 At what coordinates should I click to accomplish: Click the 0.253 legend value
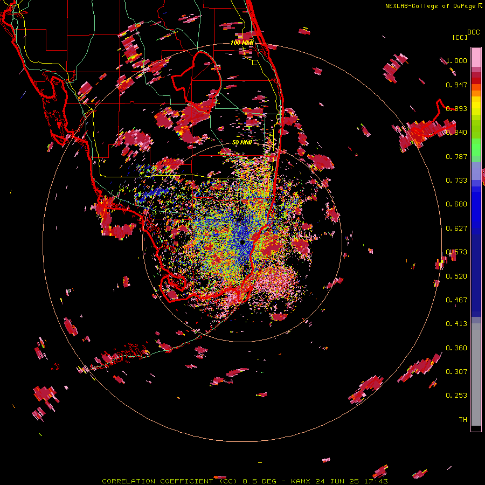point(456,396)
